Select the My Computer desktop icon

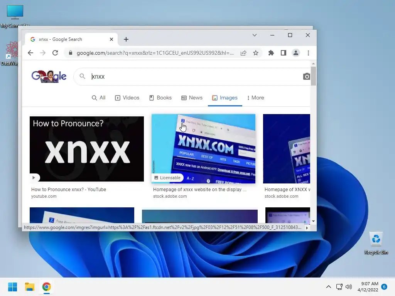(15, 15)
